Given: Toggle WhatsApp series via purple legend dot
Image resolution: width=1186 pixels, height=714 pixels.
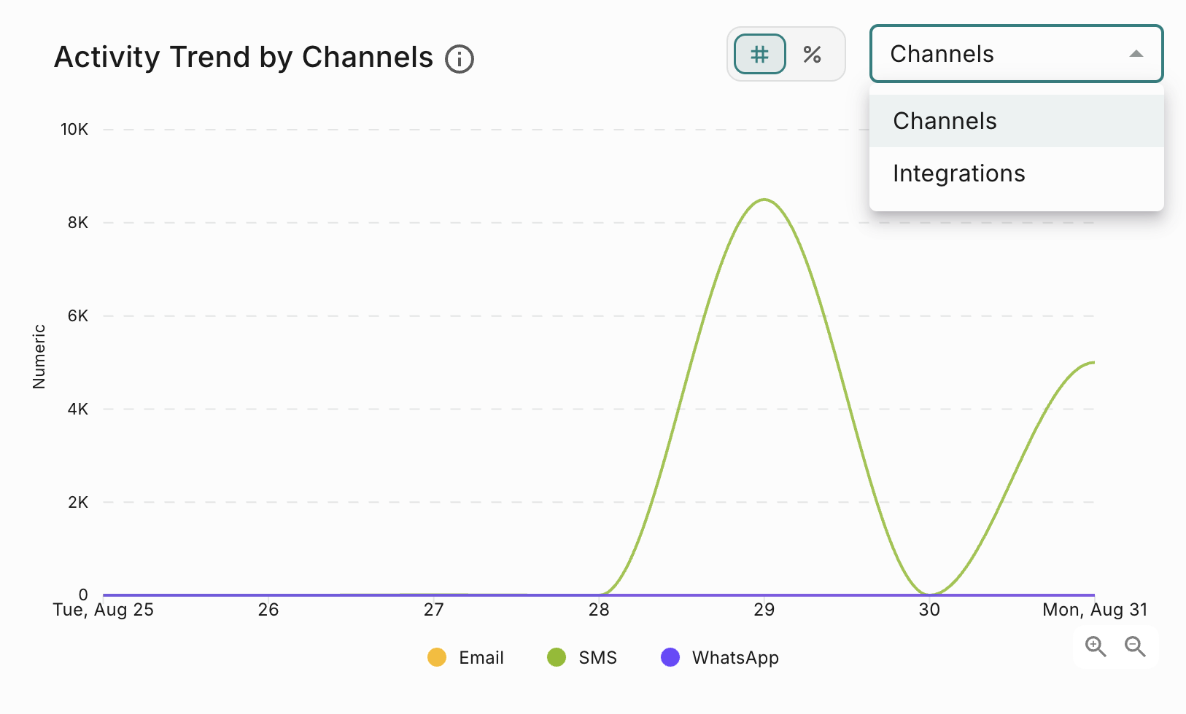Looking at the screenshot, I should click(670, 657).
